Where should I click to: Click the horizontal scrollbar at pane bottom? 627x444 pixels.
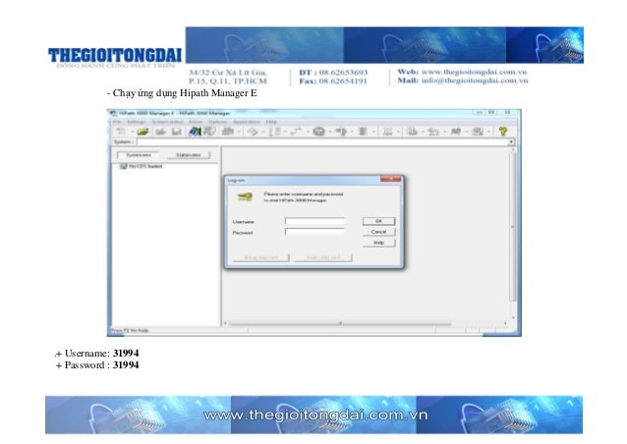(366, 323)
